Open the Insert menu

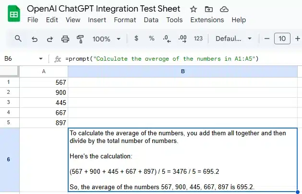[x=97, y=20]
